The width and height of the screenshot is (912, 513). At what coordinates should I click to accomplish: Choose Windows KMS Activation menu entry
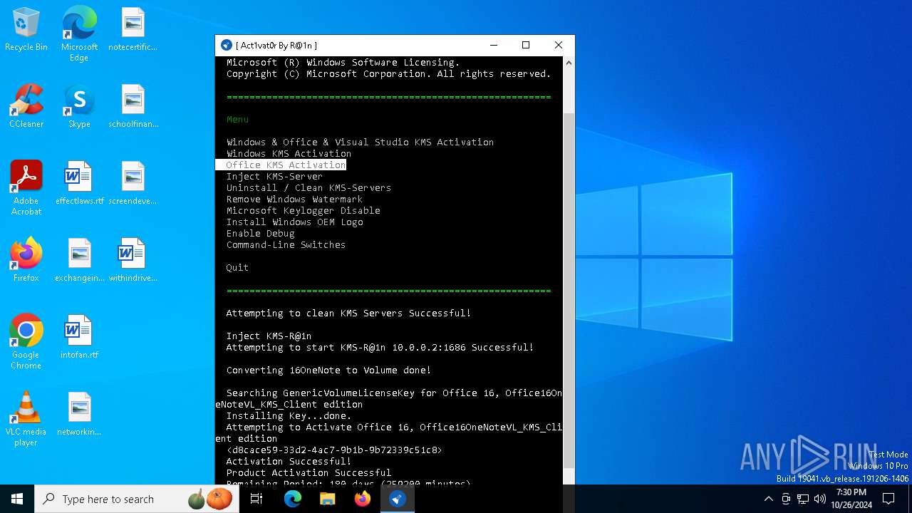click(289, 153)
